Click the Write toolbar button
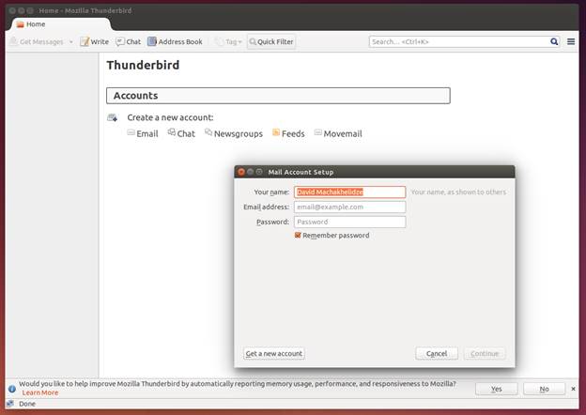The height and width of the screenshot is (415, 586). [95, 42]
